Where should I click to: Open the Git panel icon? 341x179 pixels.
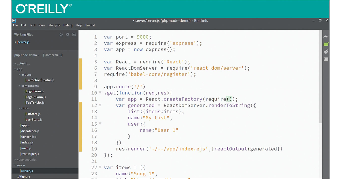pos(326,52)
